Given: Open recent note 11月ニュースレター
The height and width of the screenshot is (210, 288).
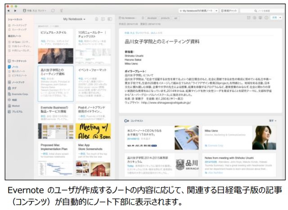Looking at the screenshot, I should pyautogui.click(x=19, y=50).
